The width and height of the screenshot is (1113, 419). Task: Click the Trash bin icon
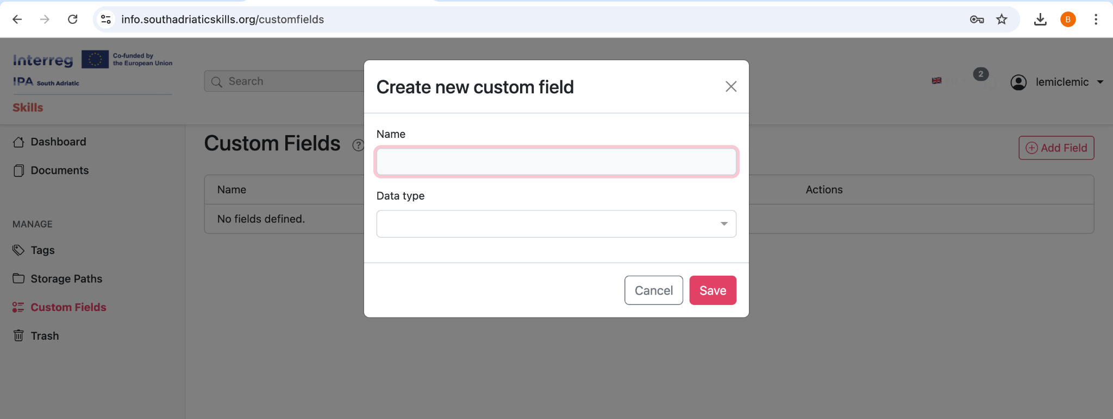coord(18,335)
